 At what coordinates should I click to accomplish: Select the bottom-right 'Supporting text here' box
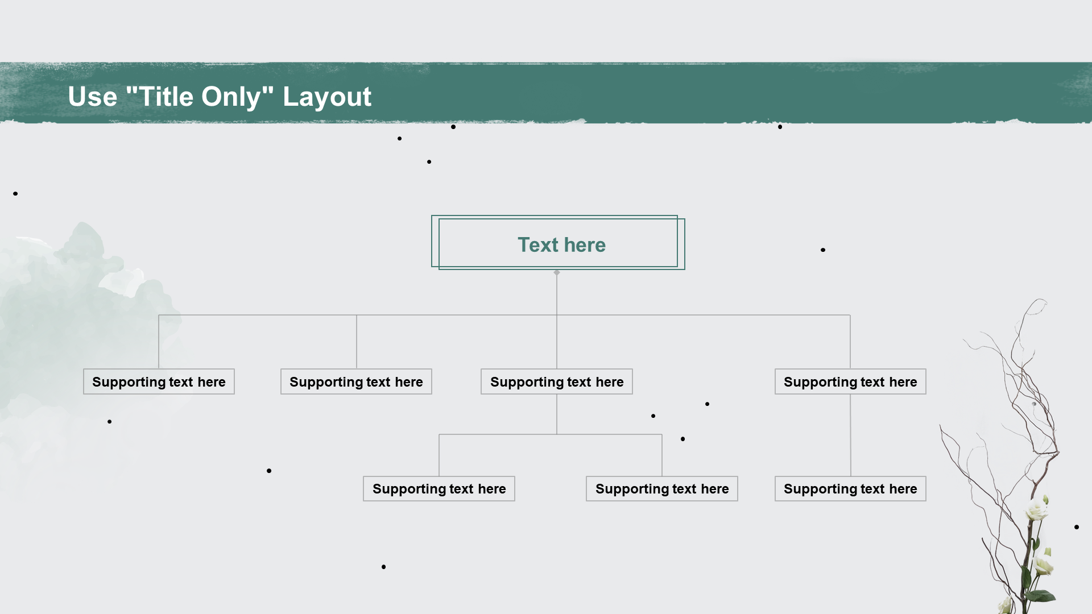pos(850,489)
